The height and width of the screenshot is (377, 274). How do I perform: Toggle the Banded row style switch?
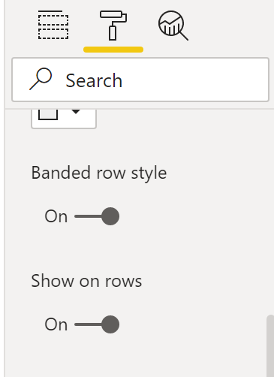click(97, 216)
